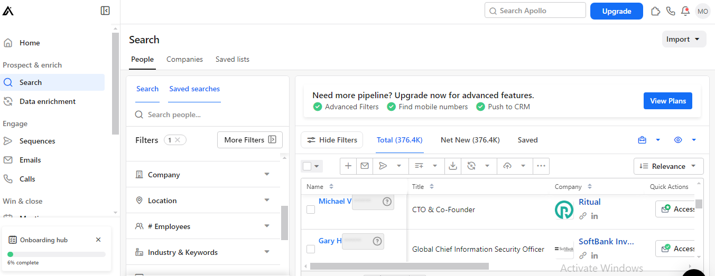
Task: Click the paper plane sequence icon
Action: (383, 166)
